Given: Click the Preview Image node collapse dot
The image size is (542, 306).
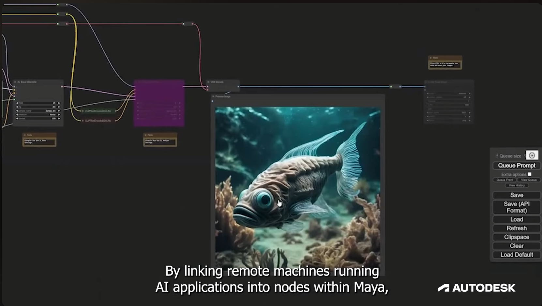Looking at the screenshot, I should tap(213, 96).
